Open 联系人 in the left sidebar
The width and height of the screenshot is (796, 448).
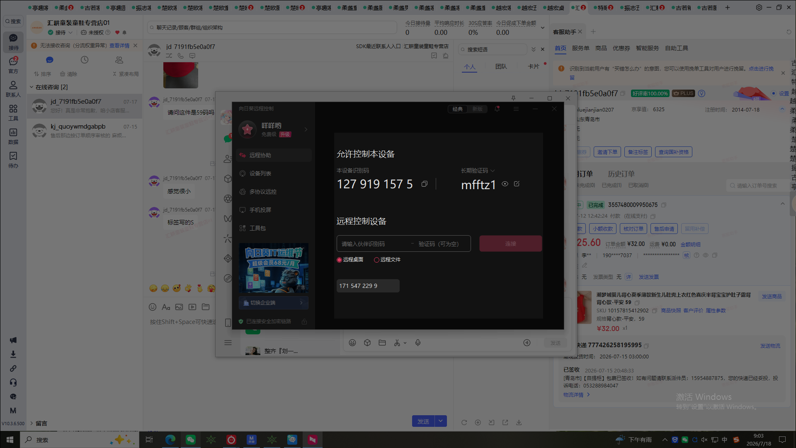click(13, 89)
